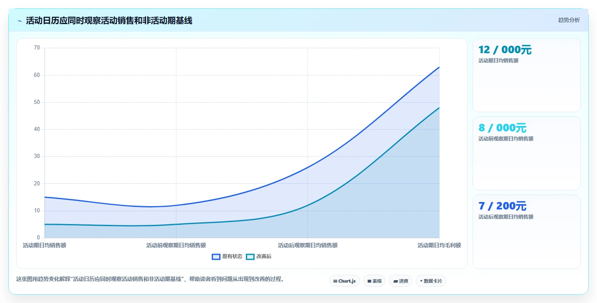This screenshot has height=303, width=597.
Task: Click the 表格 tag button
Action: 374,281
